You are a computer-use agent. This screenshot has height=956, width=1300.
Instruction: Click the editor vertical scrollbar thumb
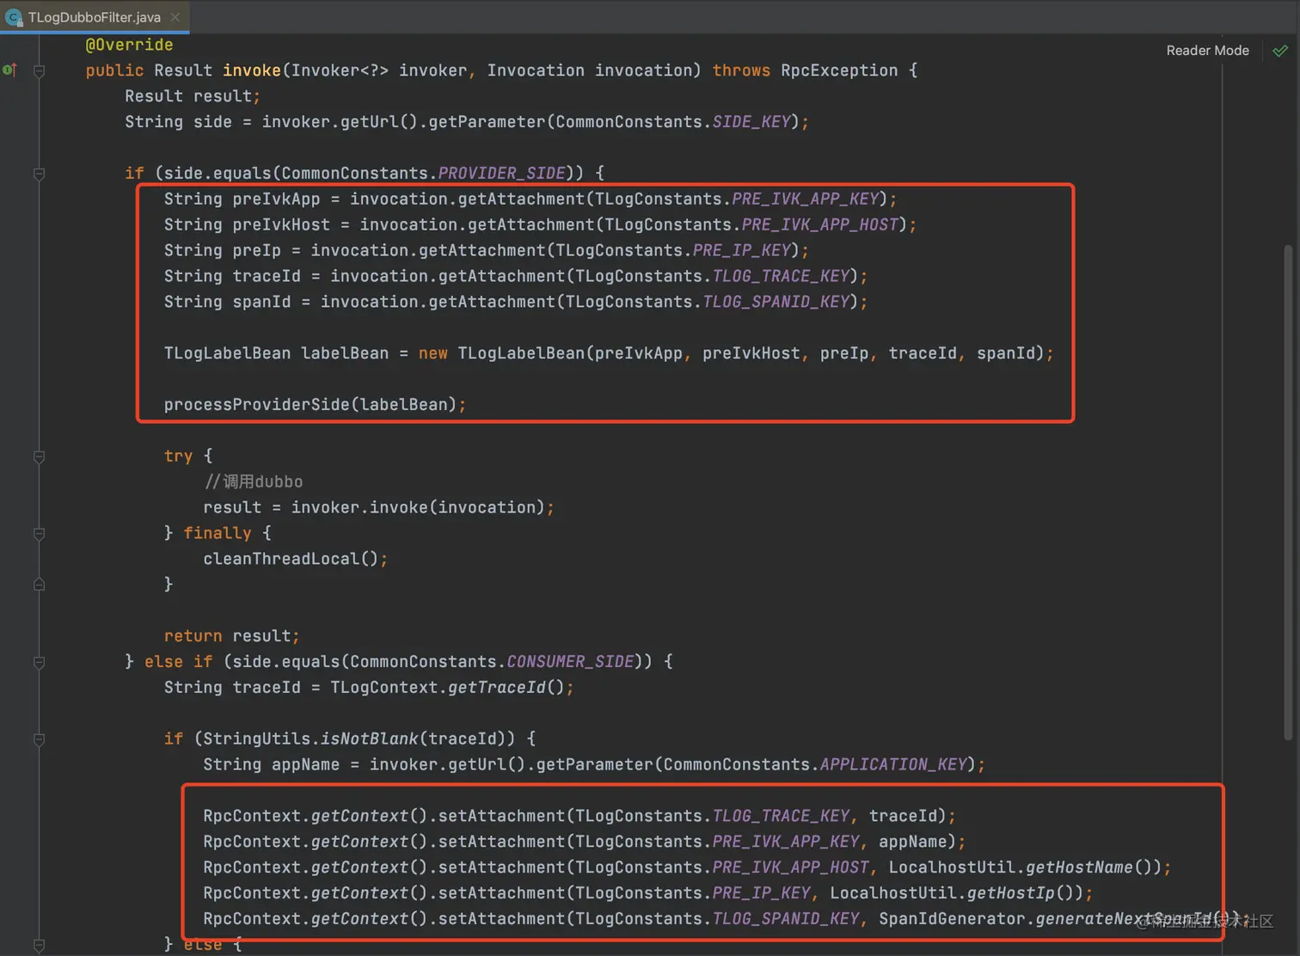[x=1287, y=492]
